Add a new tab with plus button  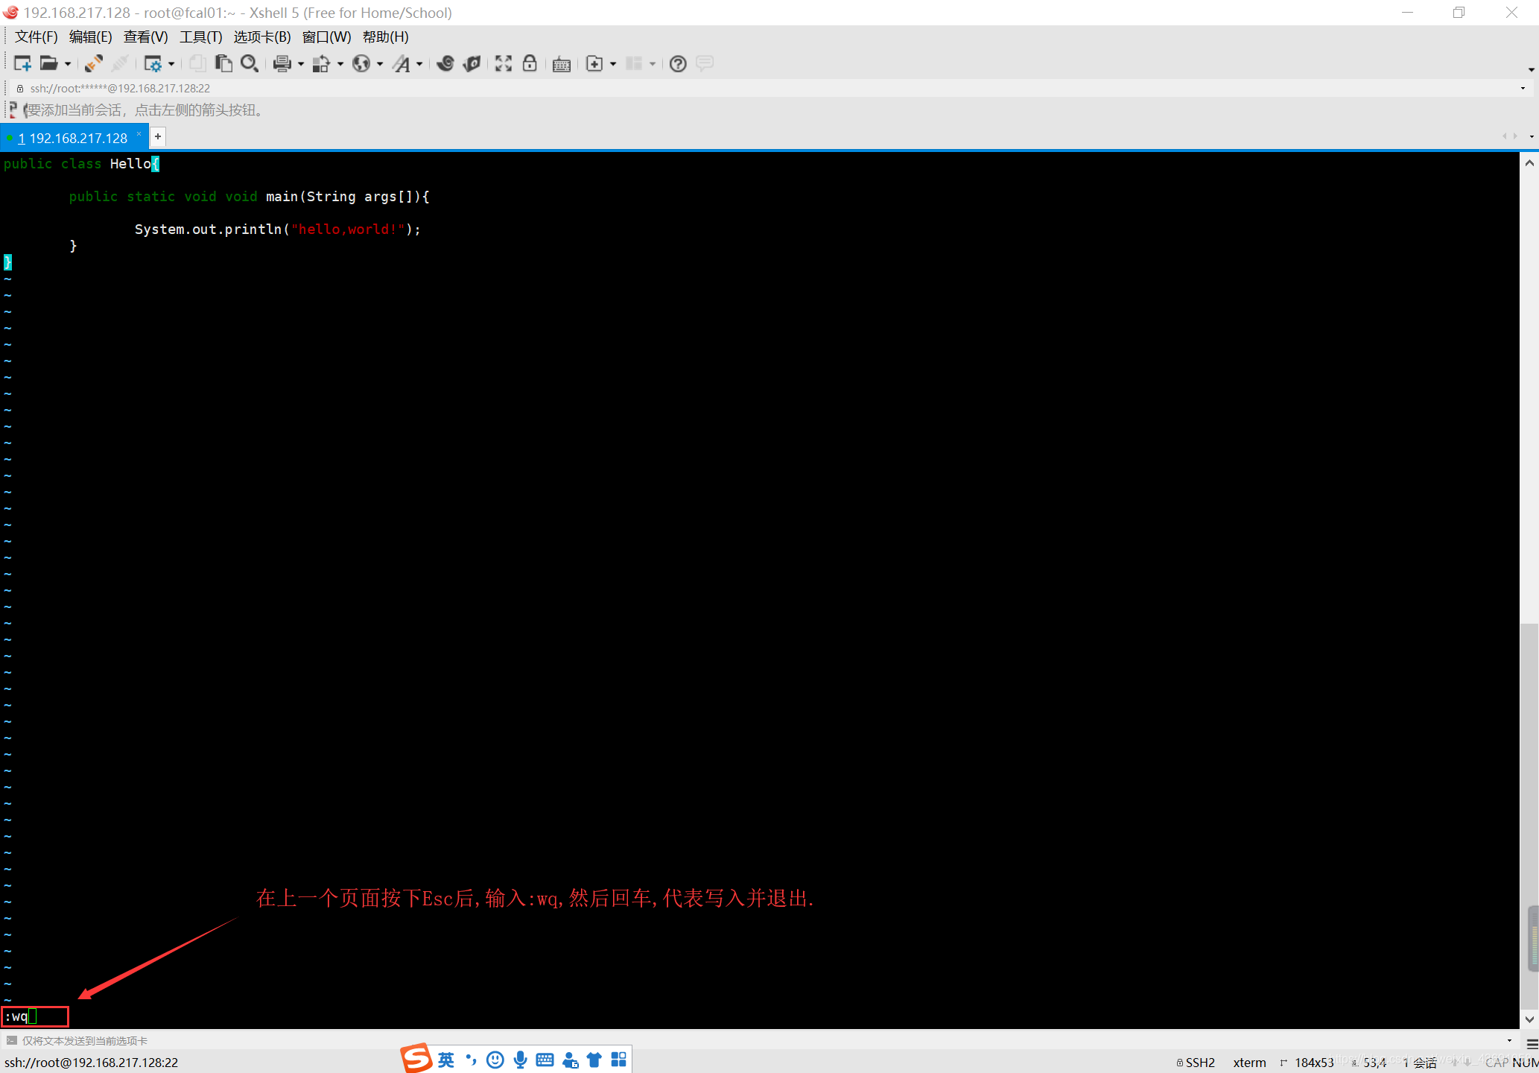coord(158,137)
